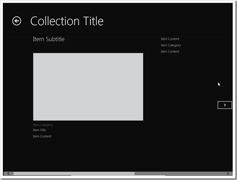Click the scrollbar right arrow
The width and height of the screenshot is (237, 180).
[228, 174]
